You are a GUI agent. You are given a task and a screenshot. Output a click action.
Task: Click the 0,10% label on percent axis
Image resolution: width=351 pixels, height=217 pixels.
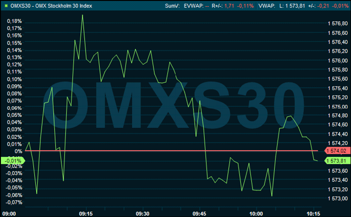pyautogui.click(x=14, y=79)
